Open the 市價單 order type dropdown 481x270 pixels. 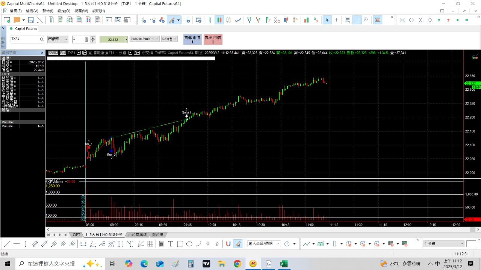[58, 39]
